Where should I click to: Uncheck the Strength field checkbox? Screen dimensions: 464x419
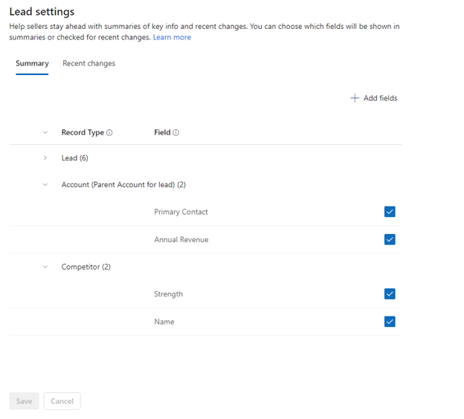click(390, 294)
